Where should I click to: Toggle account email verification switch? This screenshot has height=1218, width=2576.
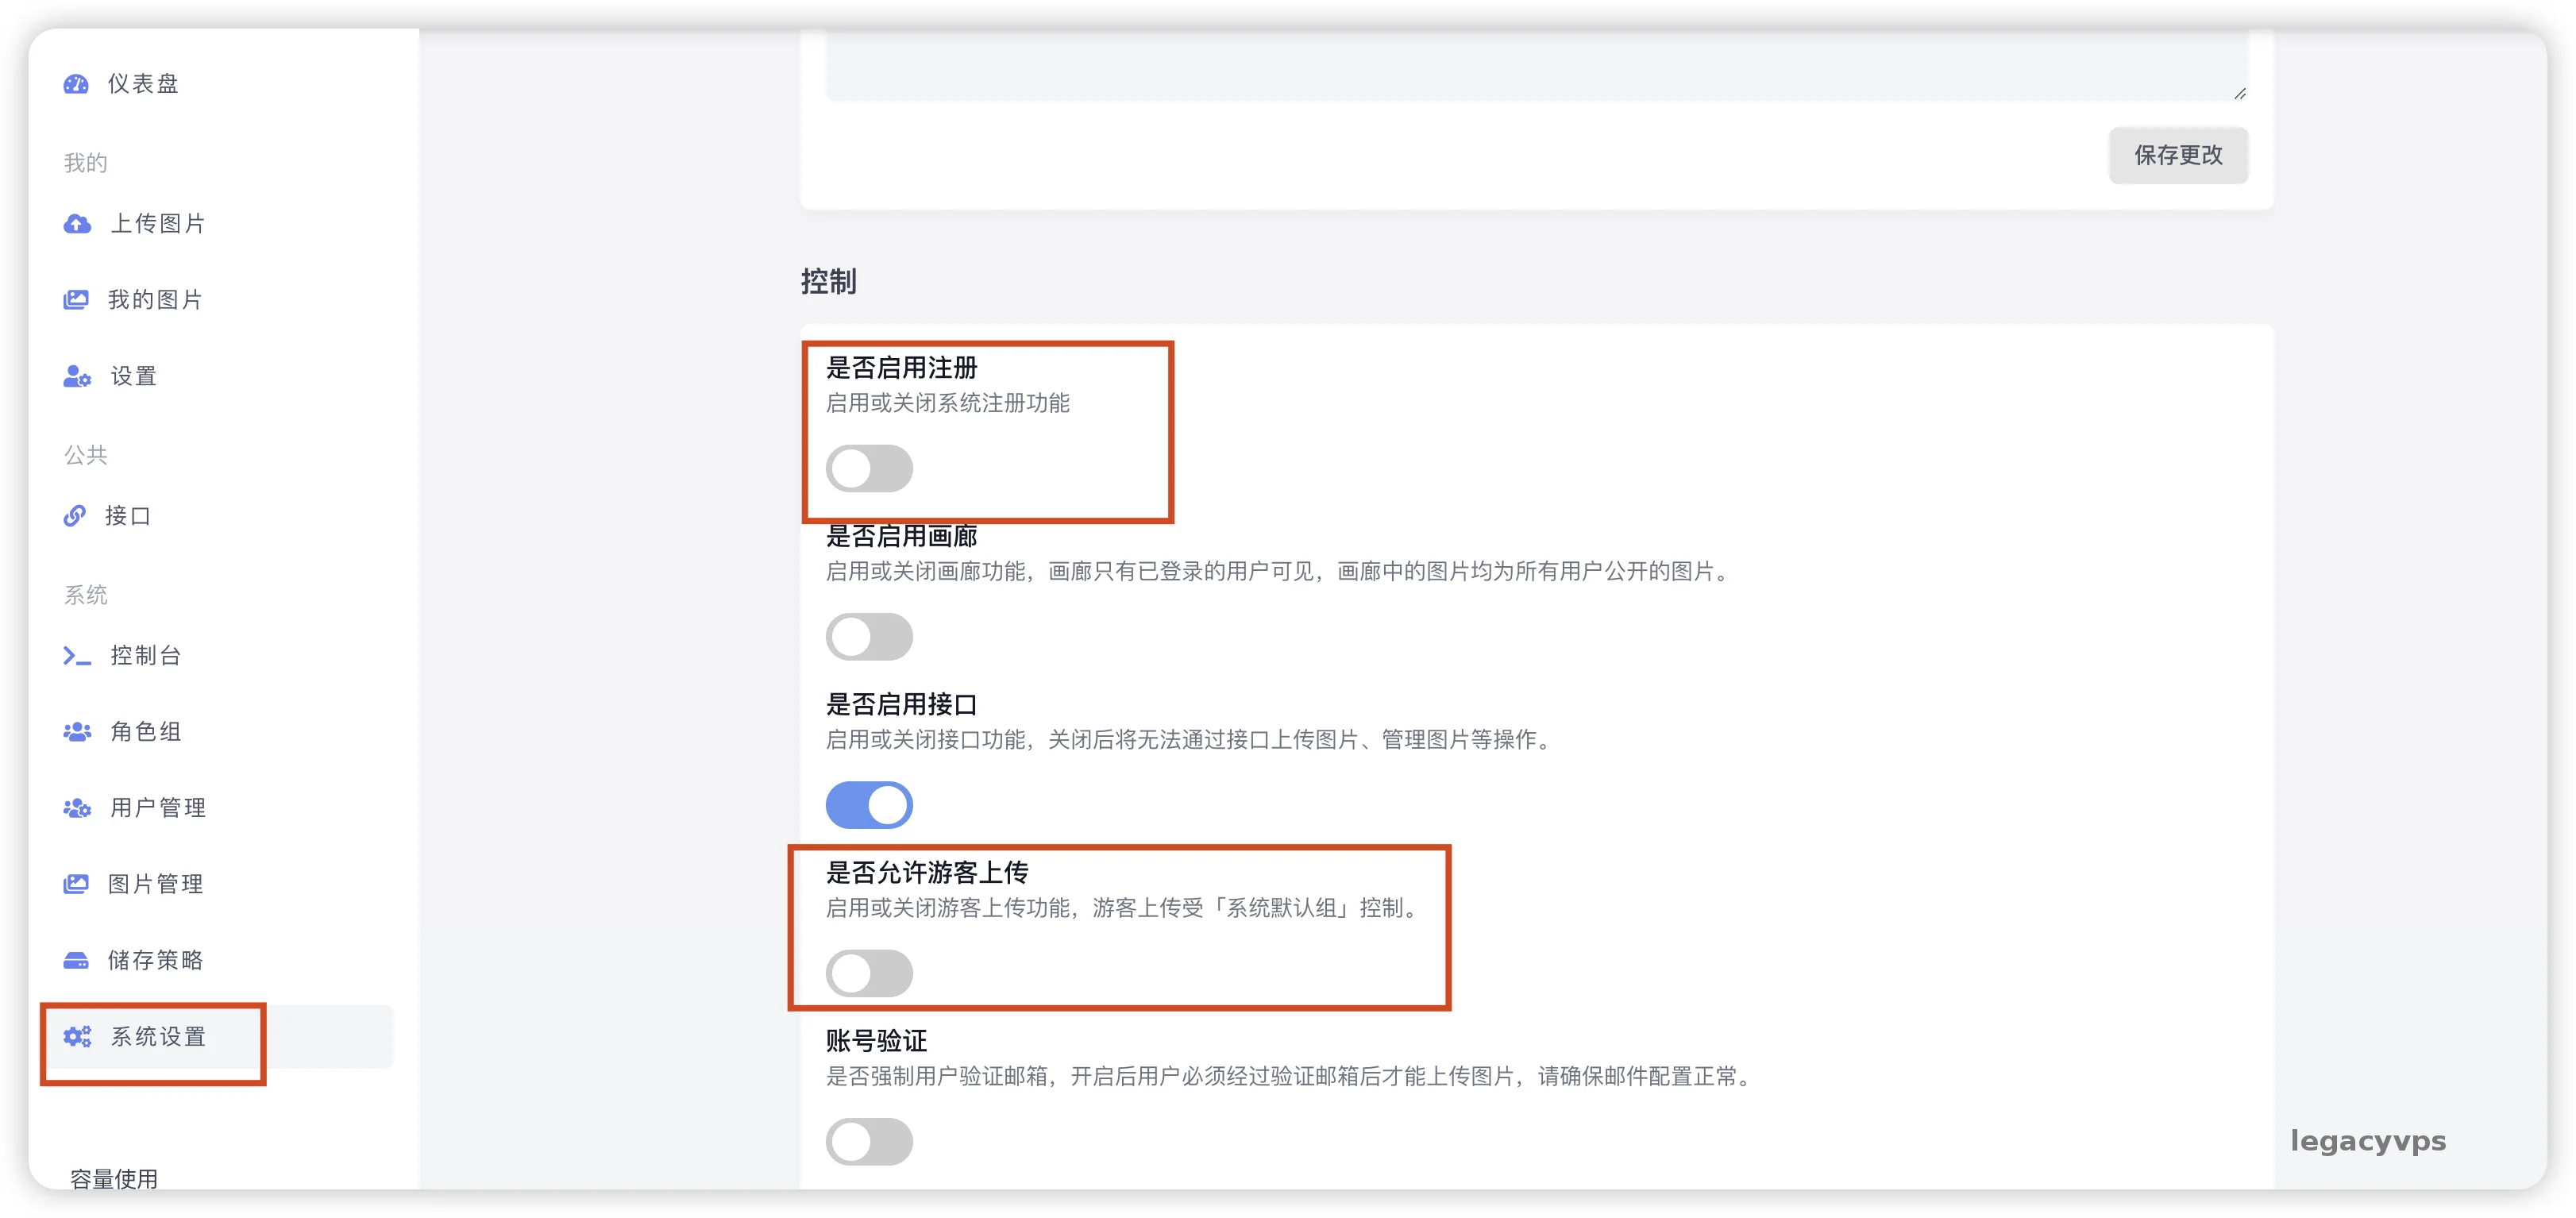pyautogui.click(x=868, y=1141)
